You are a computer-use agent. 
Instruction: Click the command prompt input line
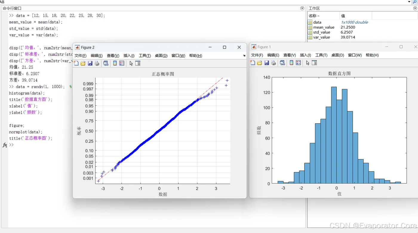click(x=157, y=145)
